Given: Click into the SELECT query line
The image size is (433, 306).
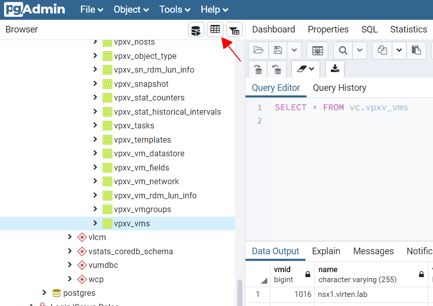Looking at the screenshot, I should pyautogui.click(x=342, y=107).
